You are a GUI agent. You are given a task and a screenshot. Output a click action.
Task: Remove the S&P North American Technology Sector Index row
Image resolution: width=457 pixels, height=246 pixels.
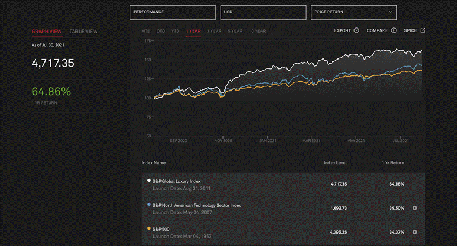pyautogui.click(x=415, y=208)
